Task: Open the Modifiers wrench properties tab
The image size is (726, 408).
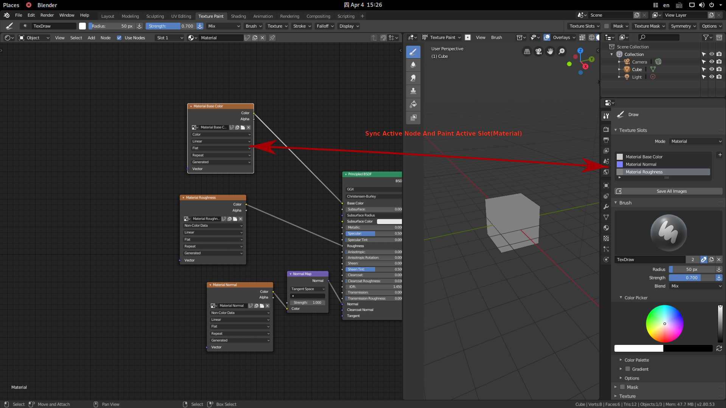Action: (x=606, y=207)
